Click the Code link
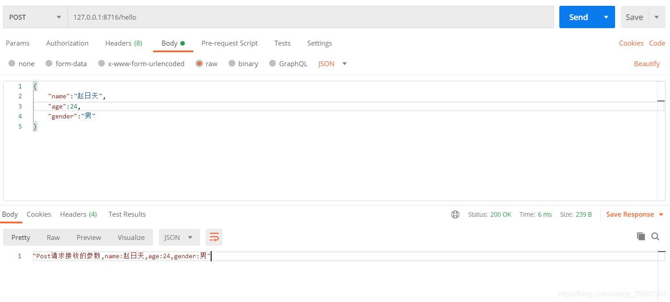Viewport: 670px width, 302px height. pos(657,43)
